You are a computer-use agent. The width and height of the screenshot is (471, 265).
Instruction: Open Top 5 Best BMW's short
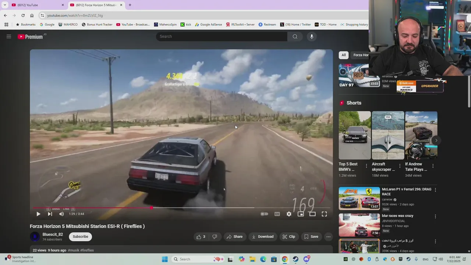(x=355, y=135)
